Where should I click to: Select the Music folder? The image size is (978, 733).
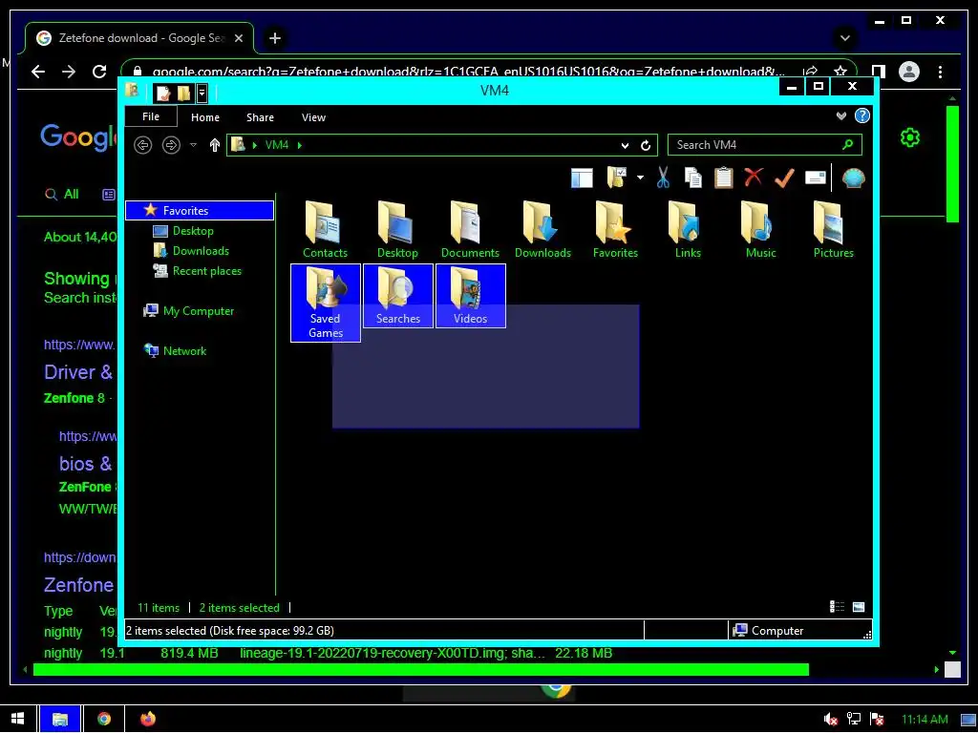click(x=760, y=229)
